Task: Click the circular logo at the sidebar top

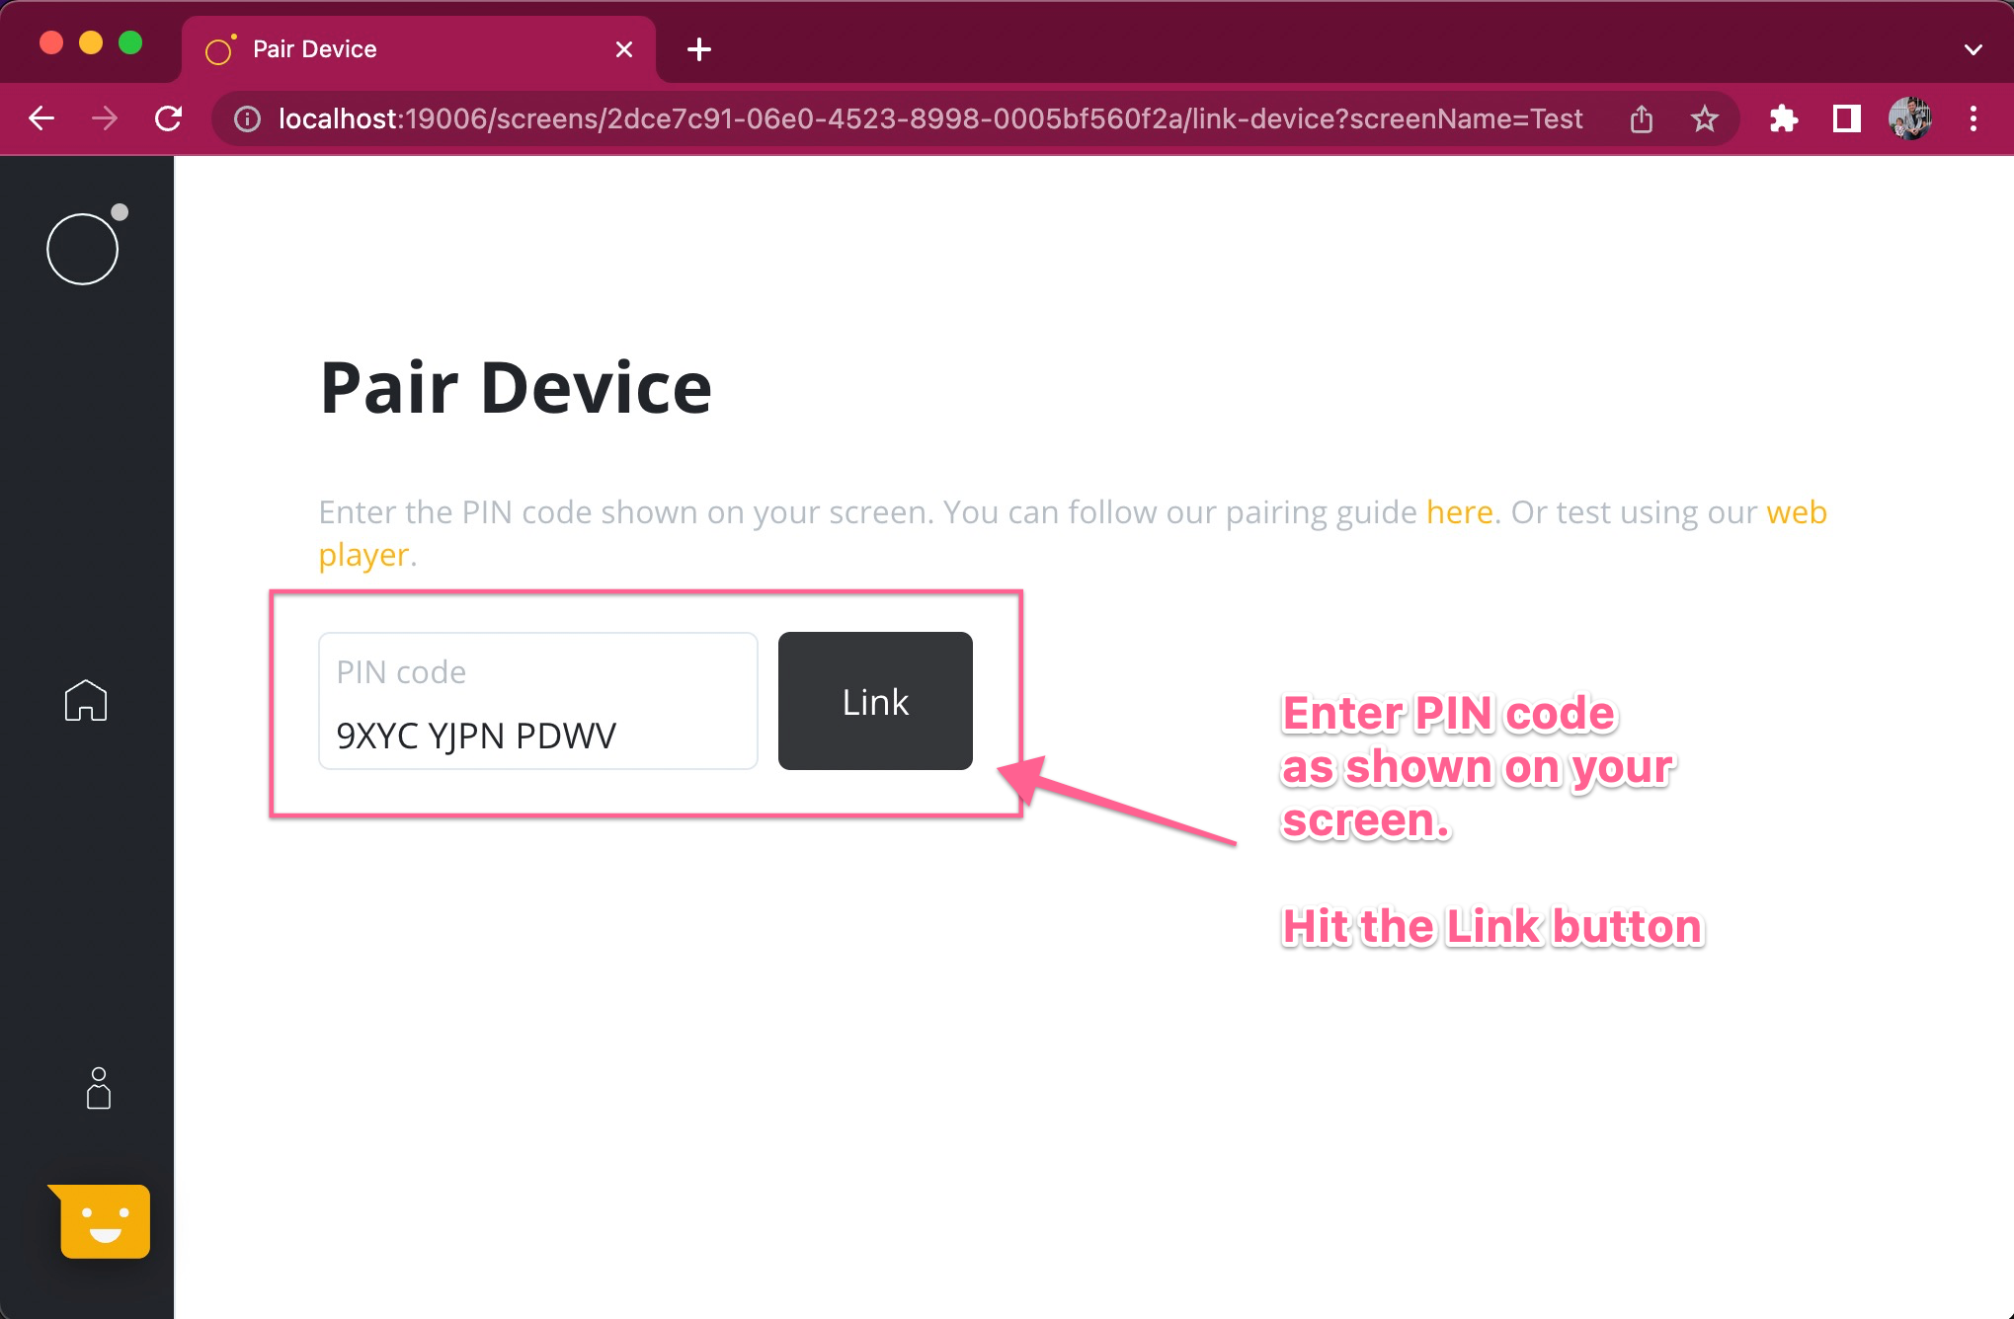Action: point(83,248)
